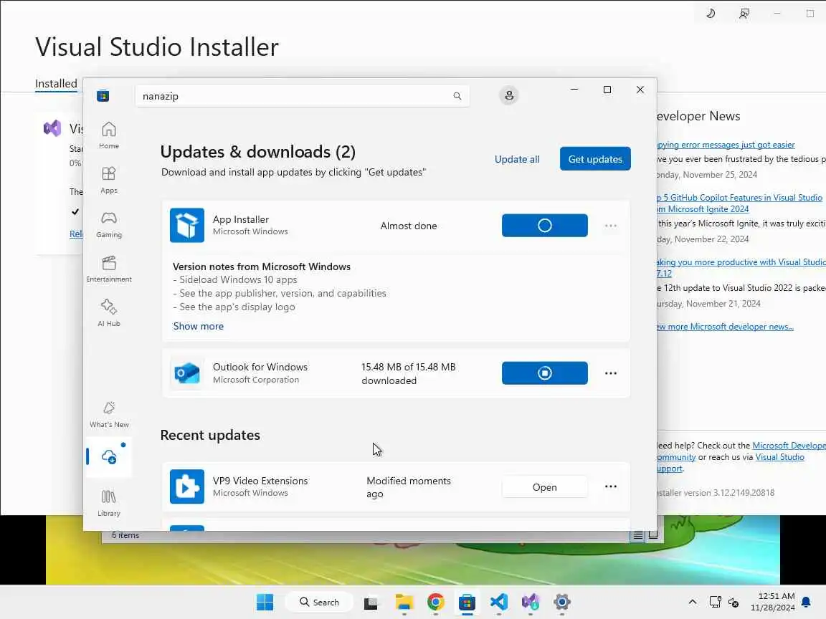Click Get updates button

point(594,159)
